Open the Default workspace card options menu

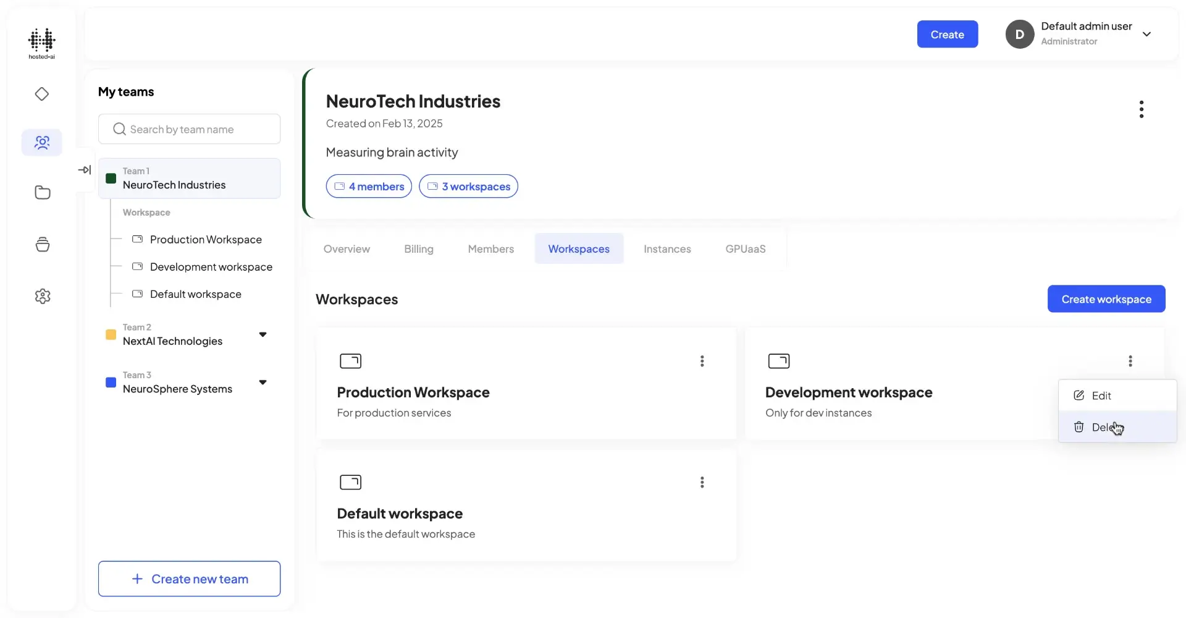702,482
